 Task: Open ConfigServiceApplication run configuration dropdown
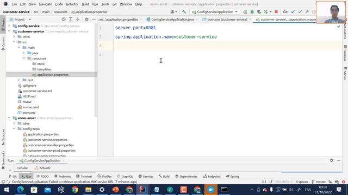pyautogui.click(x=215, y=12)
